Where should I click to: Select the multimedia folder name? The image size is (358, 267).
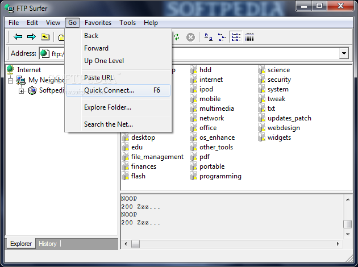pos(217,109)
